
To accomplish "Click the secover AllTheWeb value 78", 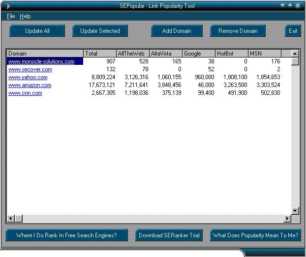I will 145,69.
